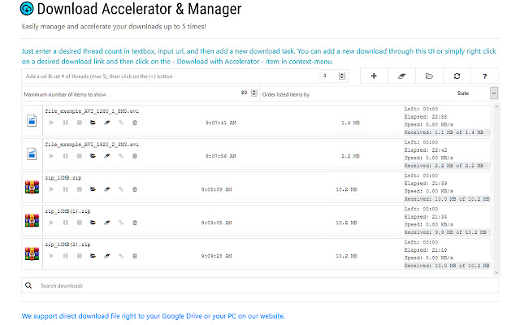Open downloads folder from top toolbar
520x325 pixels.
point(429,76)
